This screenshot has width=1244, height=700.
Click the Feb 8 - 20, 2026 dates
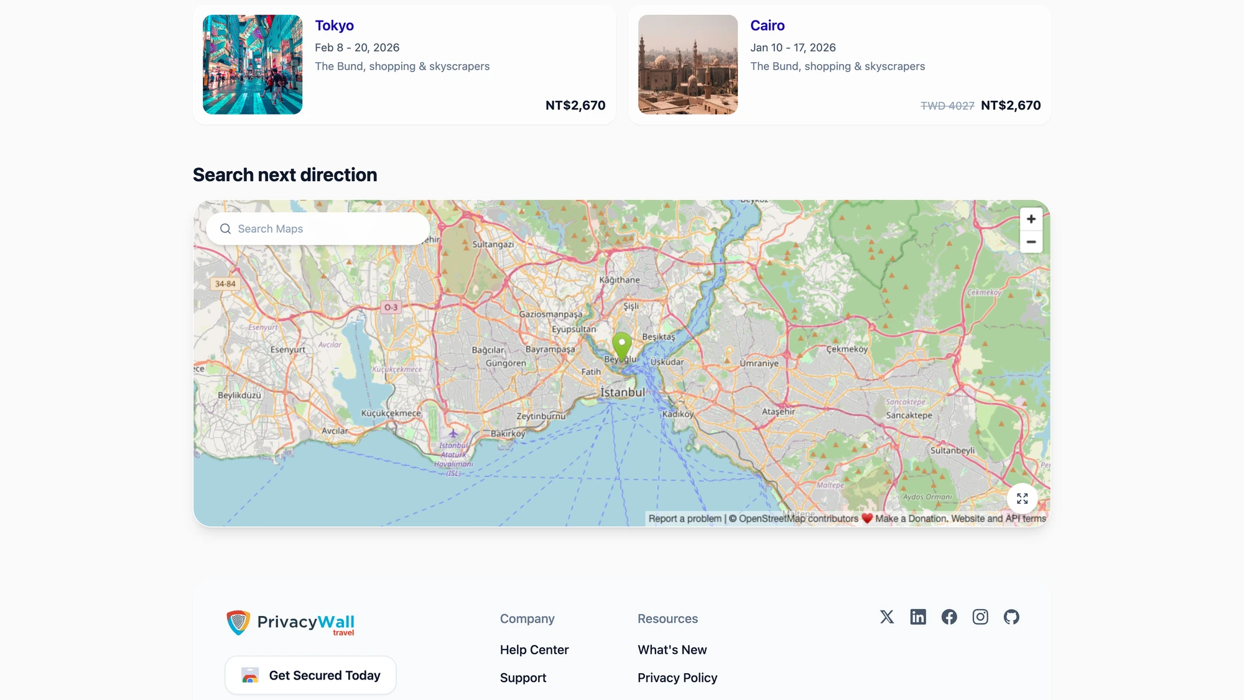click(357, 47)
